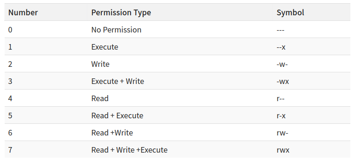Select the -wx symbol cell

click(x=283, y=81)
